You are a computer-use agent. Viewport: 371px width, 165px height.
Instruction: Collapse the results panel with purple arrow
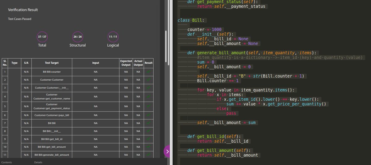click(x=167, y=151)
